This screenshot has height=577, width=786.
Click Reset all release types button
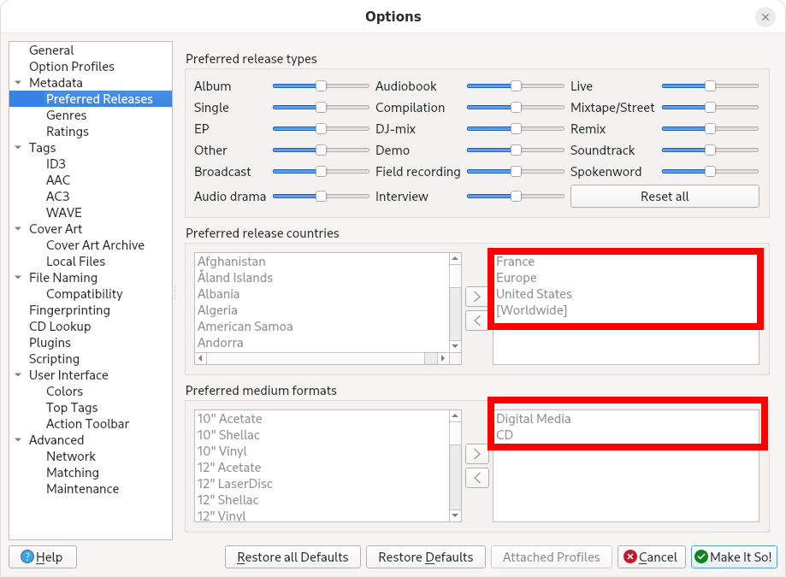click(664, 197)
